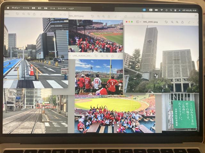
Task: Open the search field icon in the street photo window
Action: pos(65,14)
